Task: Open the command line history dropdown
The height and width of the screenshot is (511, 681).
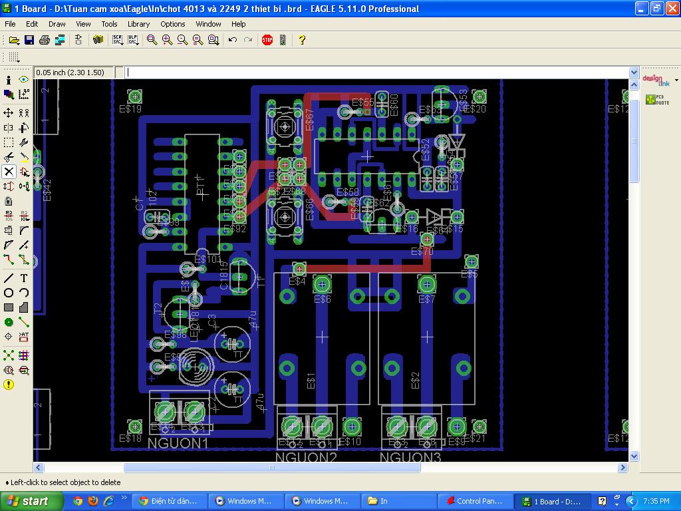Action: [x=633, y=73]
